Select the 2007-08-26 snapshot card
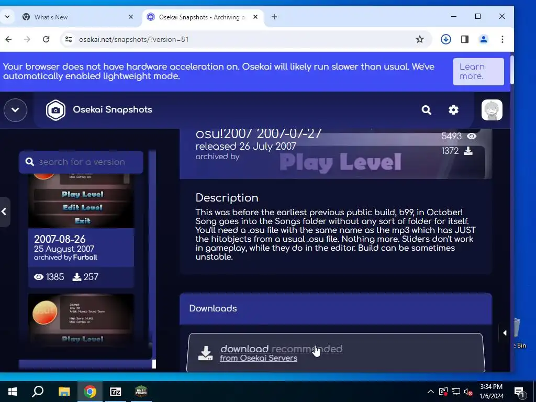The image size is (536, 402). tap(81, 231)
